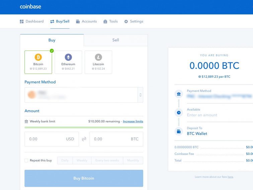This screenshot has height=190, width=253.
Task: Click the green checkmark on Bitcoin card
Action: [x=52, y=51]
